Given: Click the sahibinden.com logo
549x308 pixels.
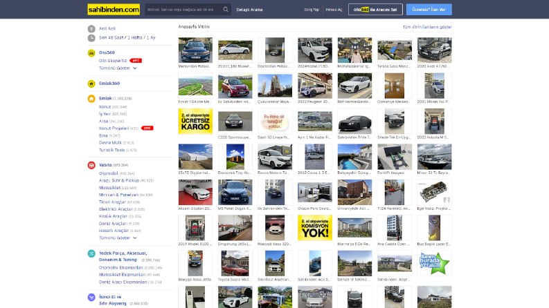Looking at the screenshot, I should click(114, 10).
